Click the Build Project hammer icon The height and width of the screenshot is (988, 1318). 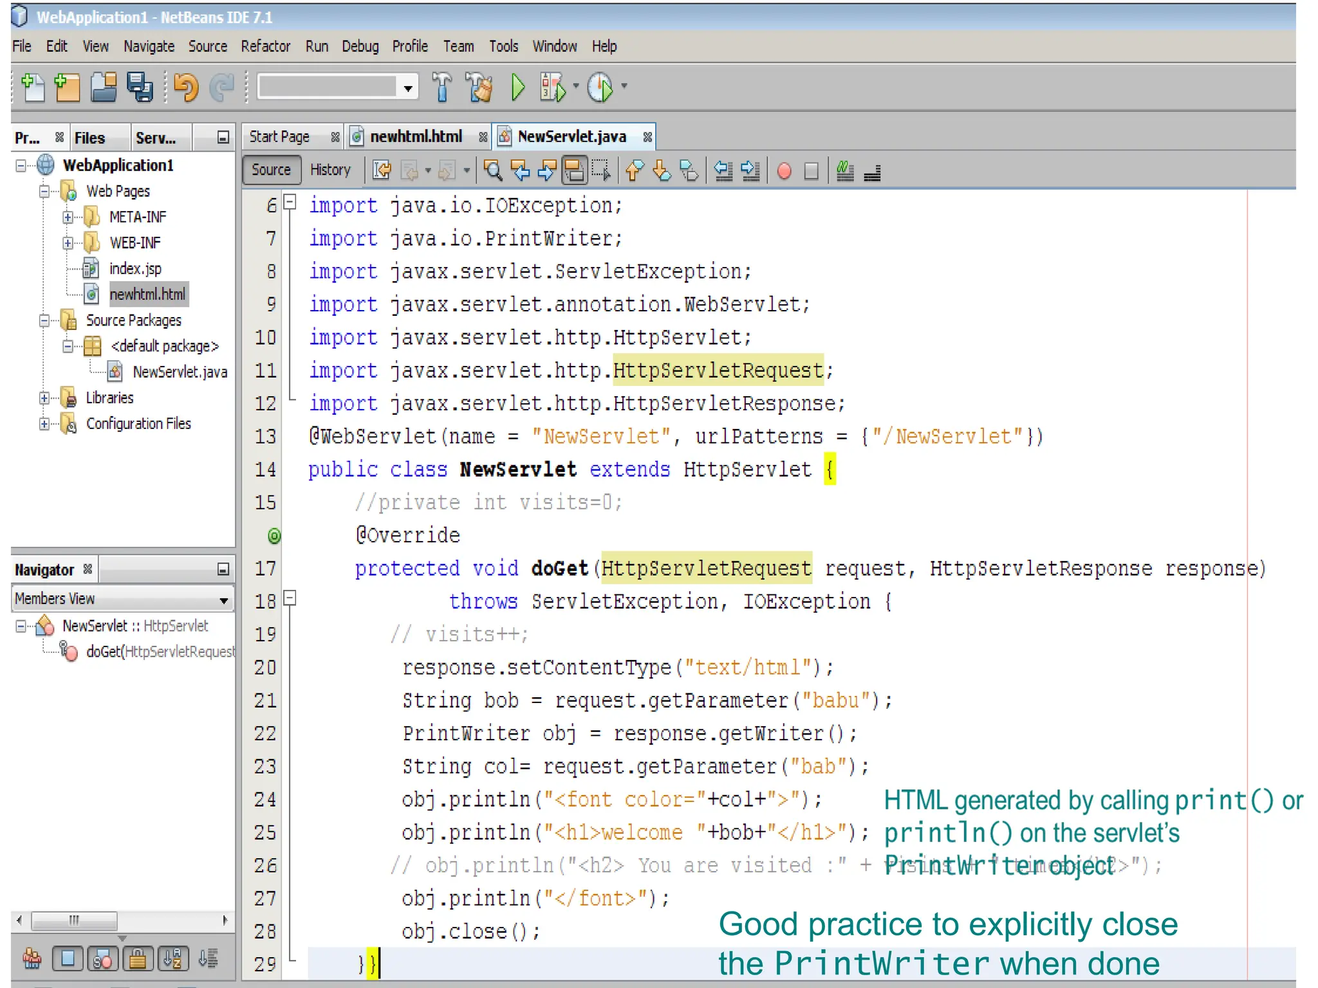tap(442, 87)
